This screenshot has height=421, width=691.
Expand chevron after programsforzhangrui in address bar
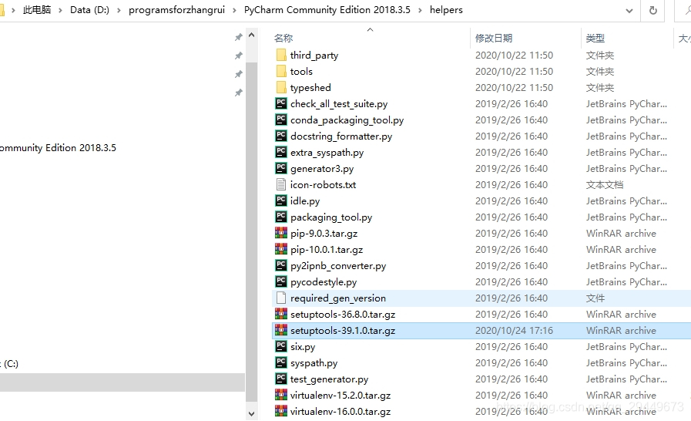(x=234, y=10)
